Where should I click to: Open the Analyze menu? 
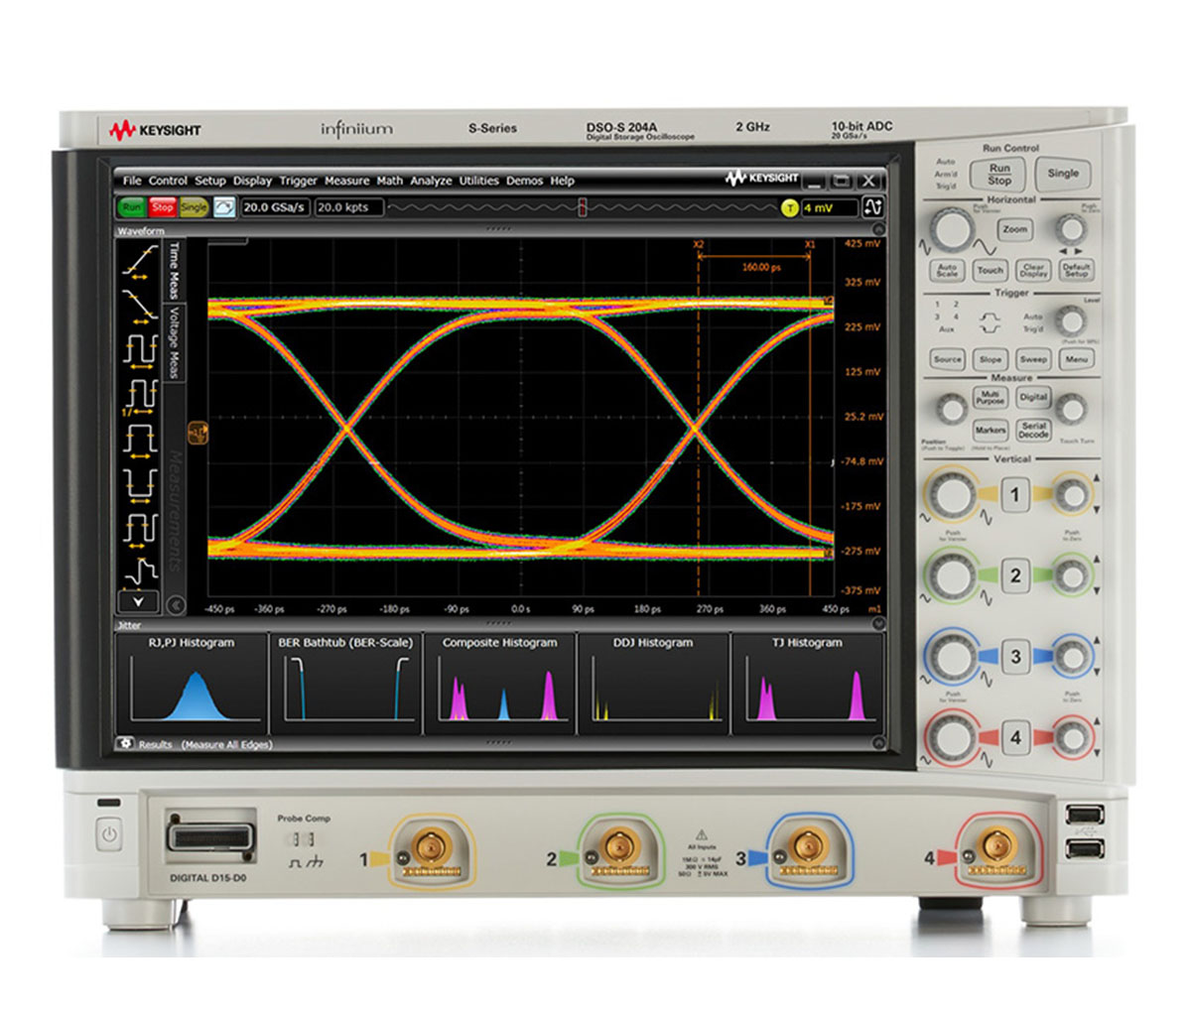(431, 181)
